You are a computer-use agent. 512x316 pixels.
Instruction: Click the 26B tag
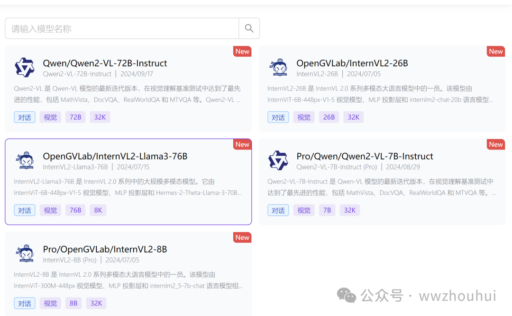tap(329, 117)
